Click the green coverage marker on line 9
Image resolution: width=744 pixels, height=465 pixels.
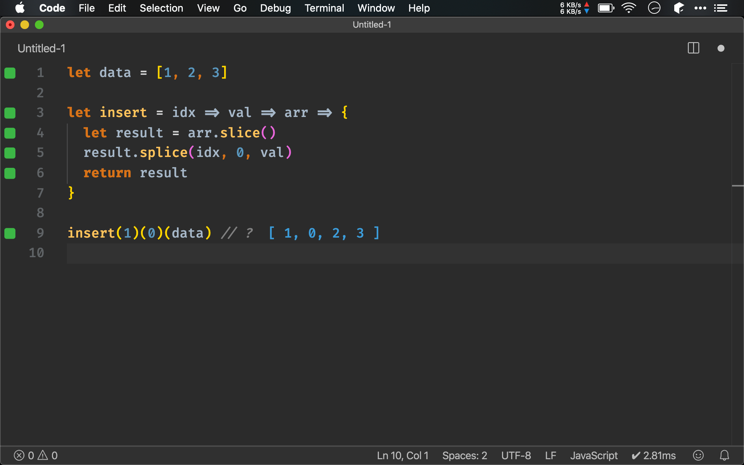(10, 233)
